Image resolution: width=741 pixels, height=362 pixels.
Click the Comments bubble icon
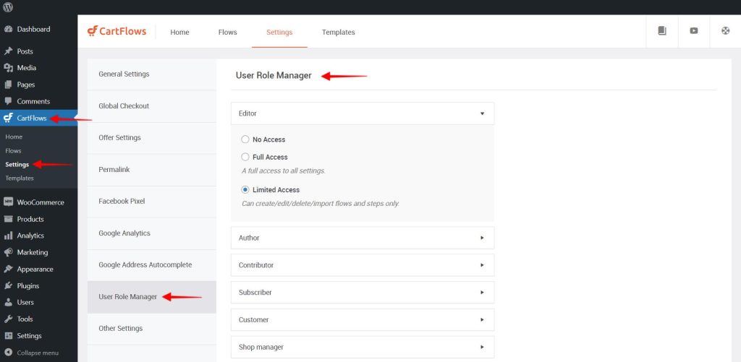(x=8, y=101)
